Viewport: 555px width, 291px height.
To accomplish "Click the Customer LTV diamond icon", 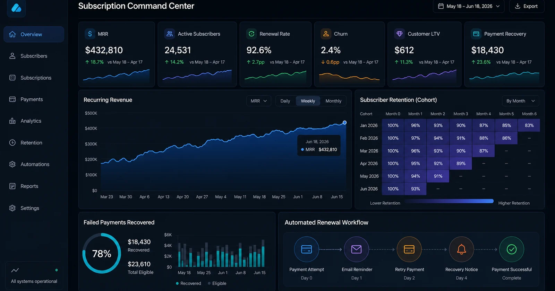I will (400, 34).
